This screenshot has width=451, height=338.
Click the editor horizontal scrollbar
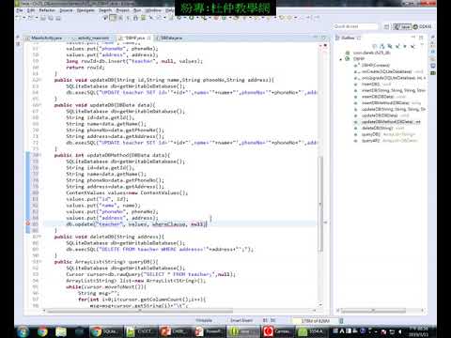[140, 311]
